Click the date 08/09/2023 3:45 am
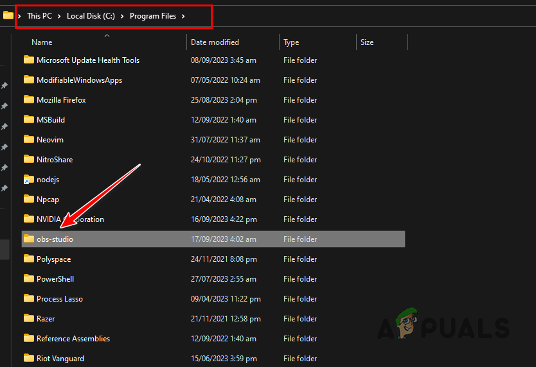The height and width of the screenshot is (367, 536). pos(223,60)
